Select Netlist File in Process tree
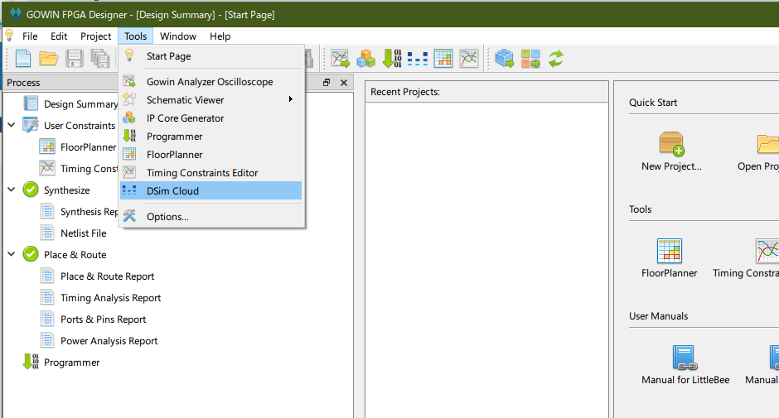779x418 pixels. pos(84,233)
